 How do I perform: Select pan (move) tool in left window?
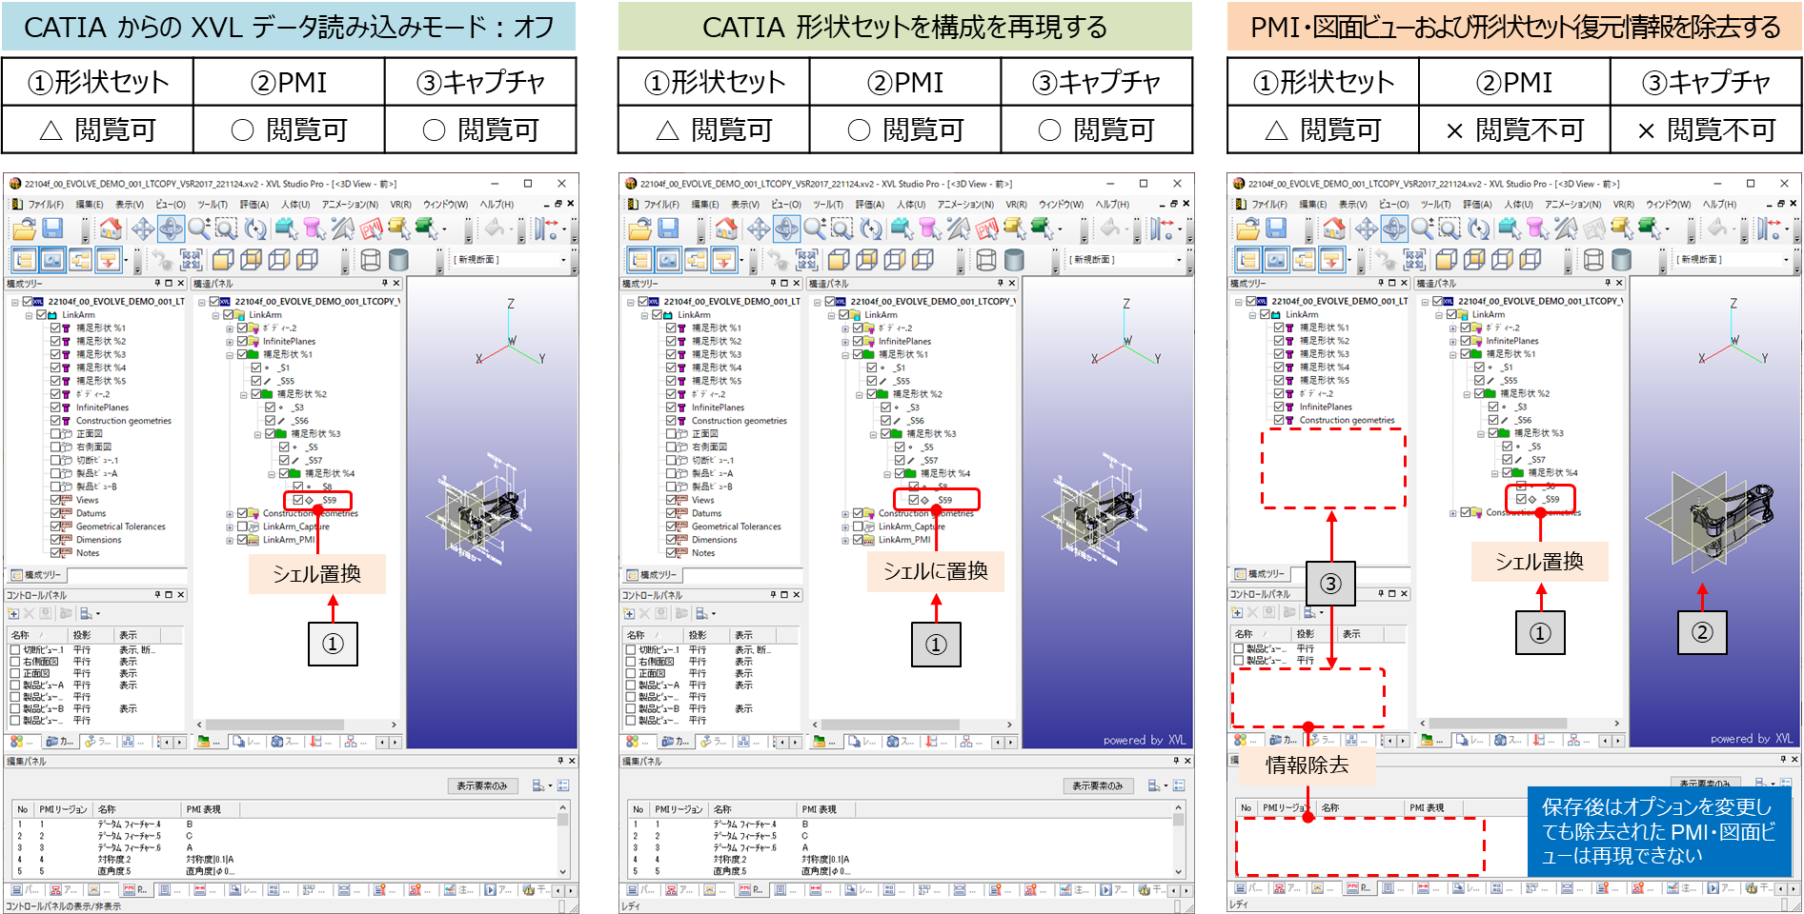click(143, 228)
